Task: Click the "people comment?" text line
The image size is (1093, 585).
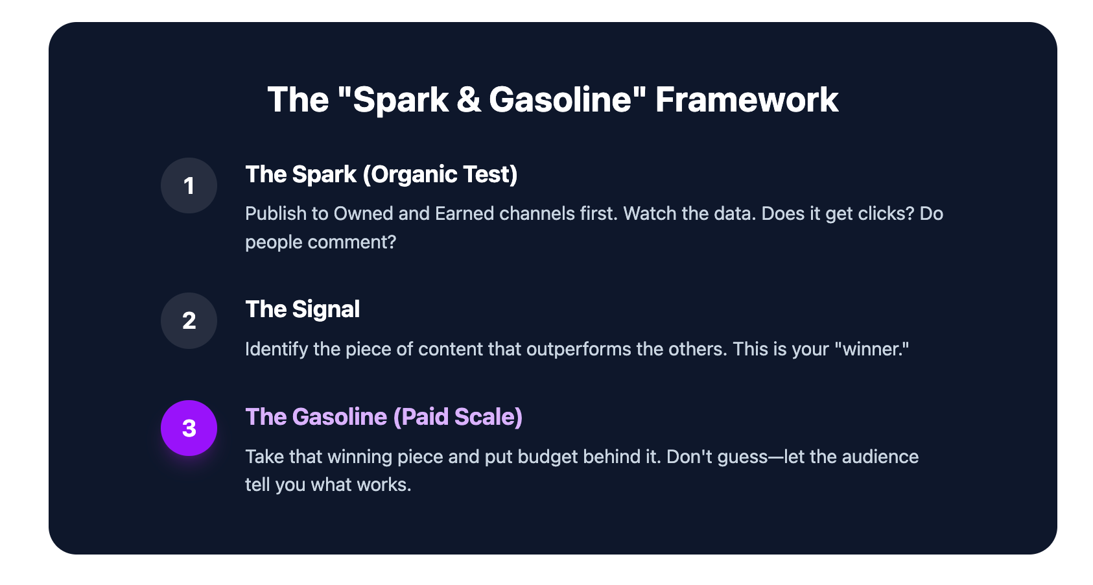Action: (x=320, y=242)
